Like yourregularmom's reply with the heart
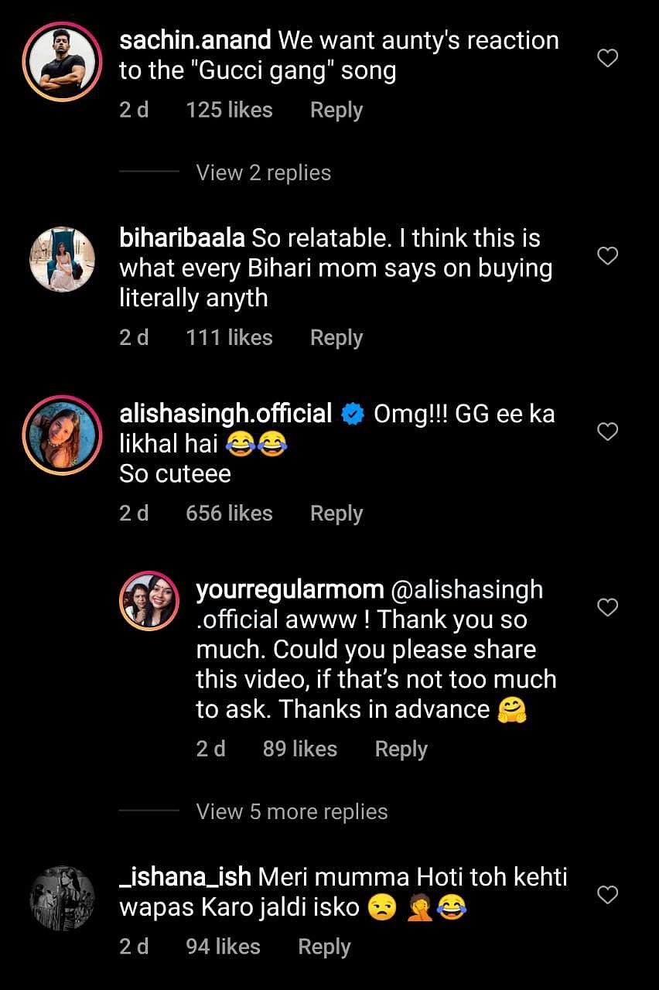The image size is (659, 990). pyautogui.click(x=608, y=608)
